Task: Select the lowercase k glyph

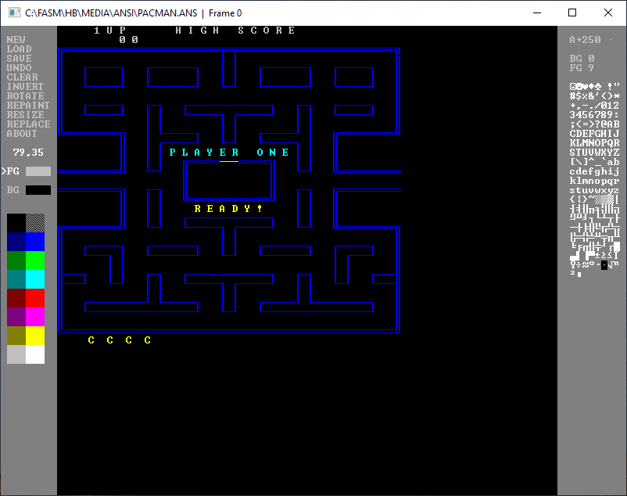Action: tap(572, 181)
